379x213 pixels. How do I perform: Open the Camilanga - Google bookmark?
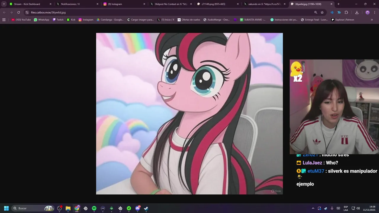click(x=110, y=20)
